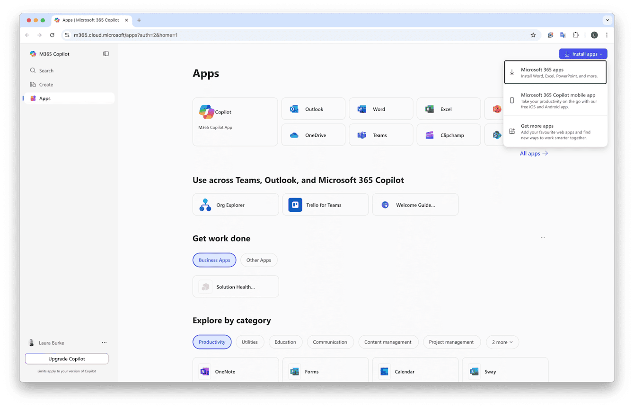Expand the browser tab list chevron

pos(607,20)
